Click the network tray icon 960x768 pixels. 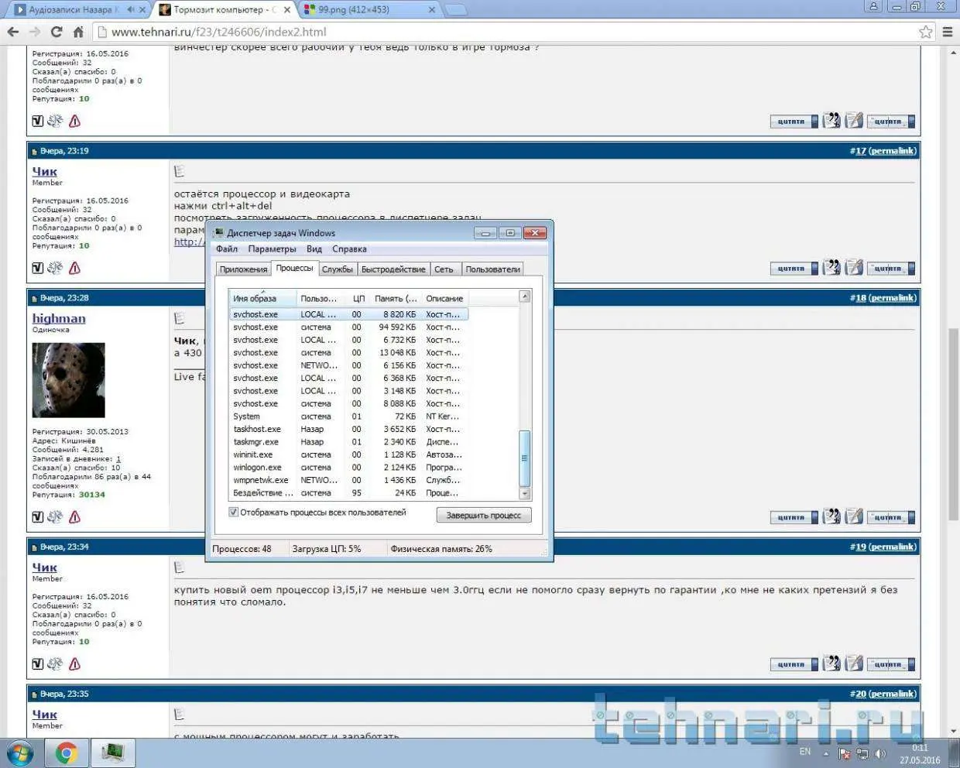pos(862,753)
